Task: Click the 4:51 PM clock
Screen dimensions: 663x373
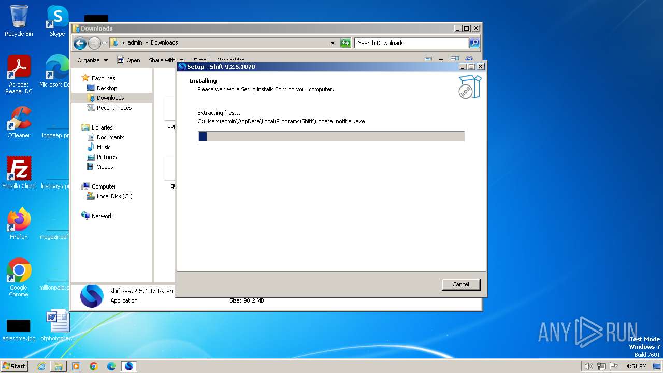Action: pos(636,366)
